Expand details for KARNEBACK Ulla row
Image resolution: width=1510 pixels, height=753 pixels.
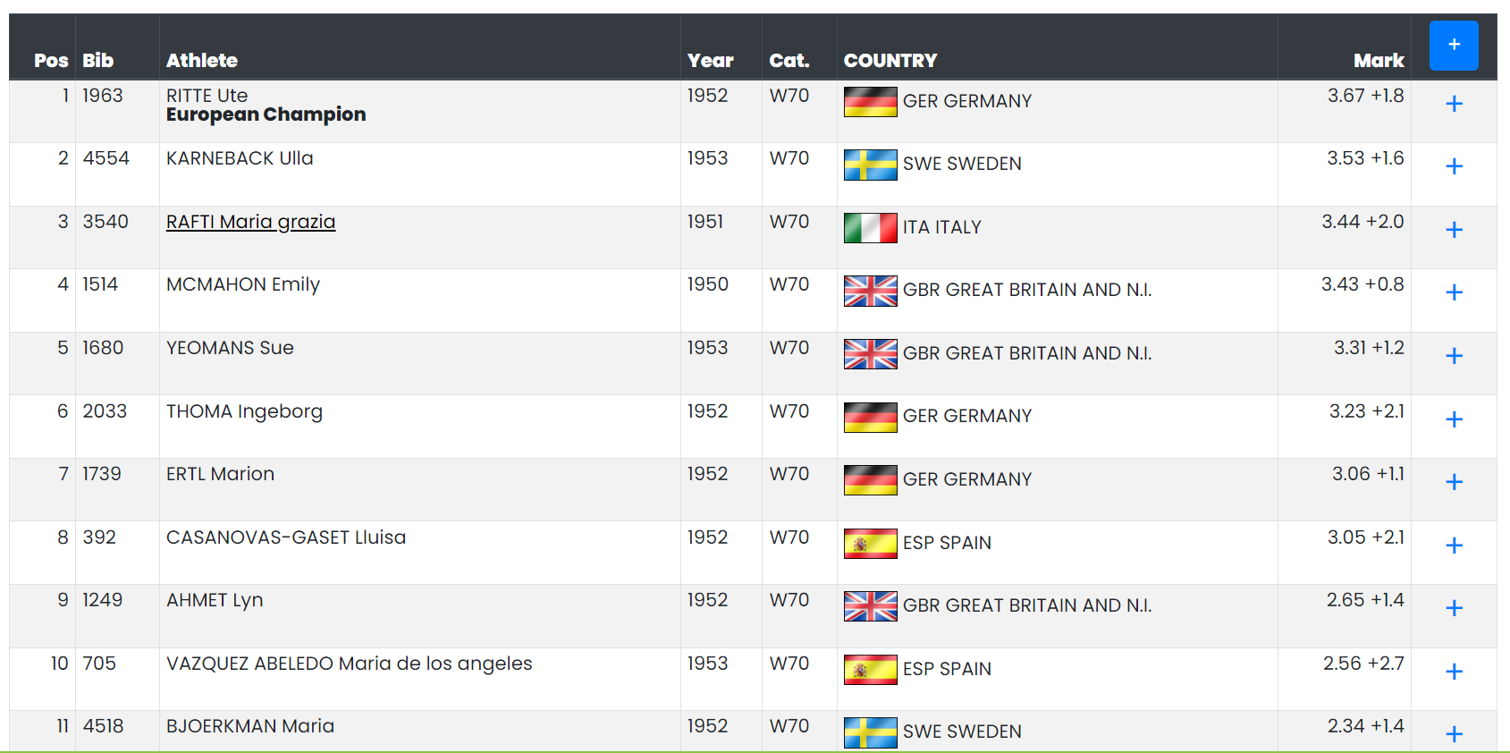pyautogui.click(x=1455, y=166)
